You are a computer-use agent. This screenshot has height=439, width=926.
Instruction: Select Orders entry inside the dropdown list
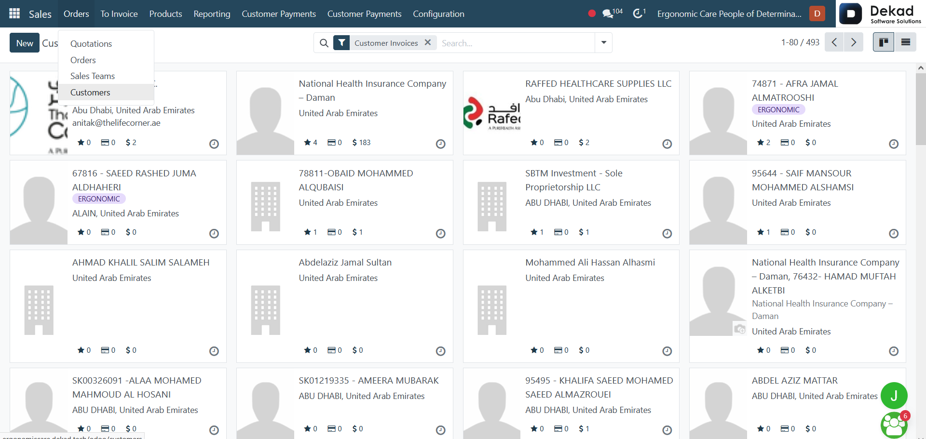coord(83,60)
